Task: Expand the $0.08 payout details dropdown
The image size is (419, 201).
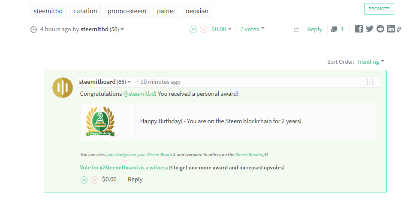Action: [221, 29]
